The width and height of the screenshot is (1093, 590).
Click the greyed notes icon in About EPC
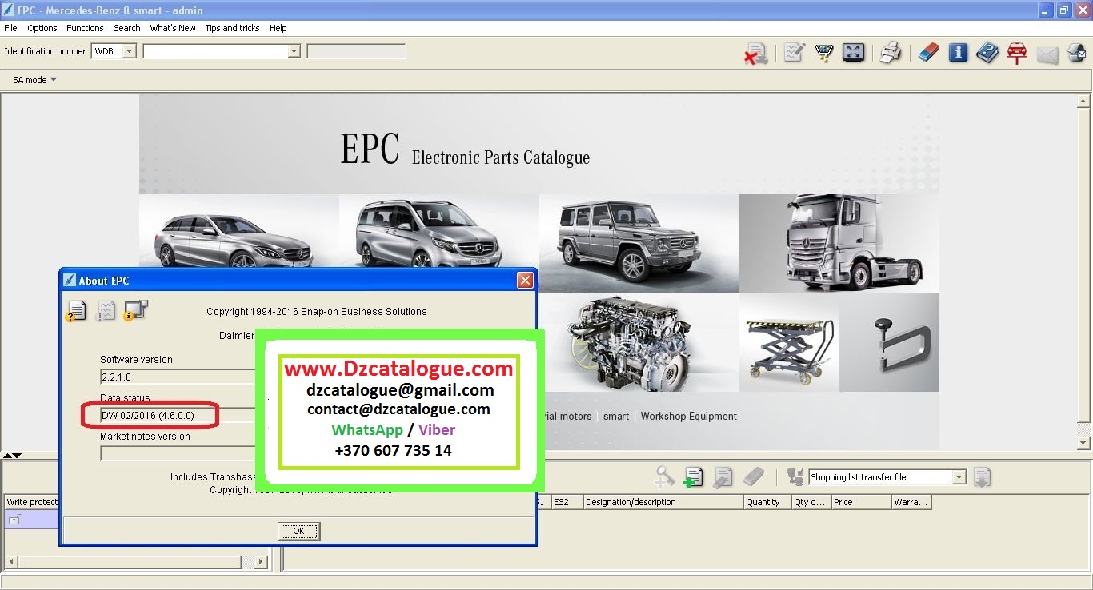(106, 310)
